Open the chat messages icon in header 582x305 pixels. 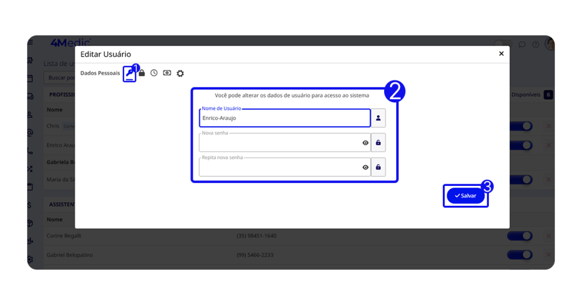[x=522, y=44]
